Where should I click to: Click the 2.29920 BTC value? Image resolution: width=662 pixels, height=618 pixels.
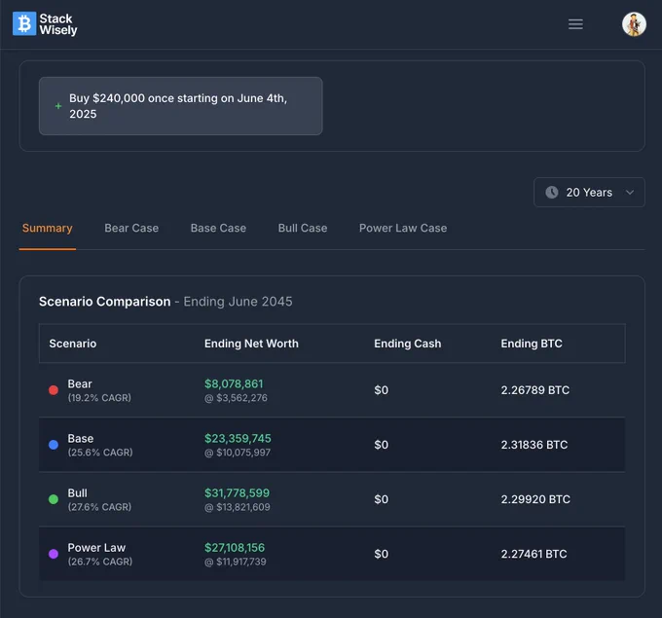pos(535,499)
